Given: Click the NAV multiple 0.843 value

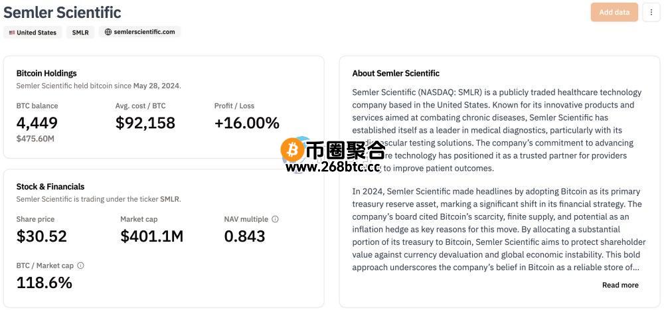Looking at the screenshot, I should (244, 236).
